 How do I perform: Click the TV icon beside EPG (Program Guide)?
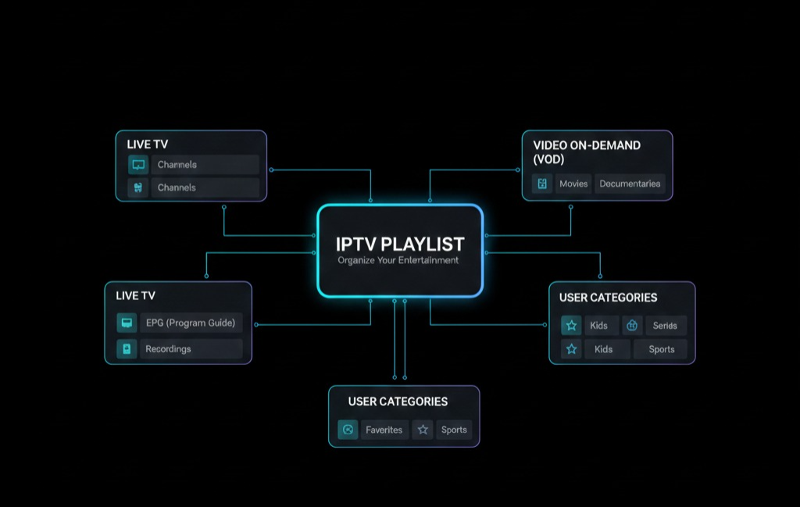click(x=127, y=323)
